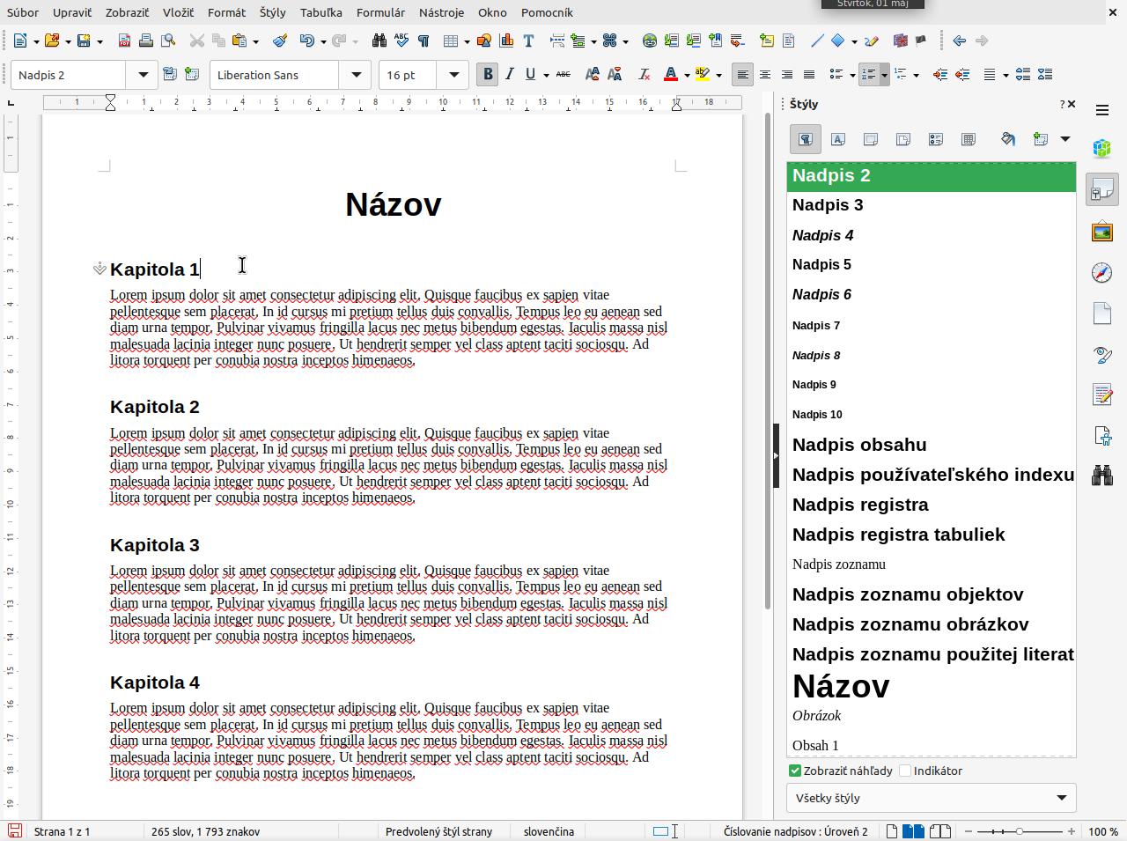Open the Nástroje menu
Viewport: 1127px width, 841px height.
coord(441,12)
